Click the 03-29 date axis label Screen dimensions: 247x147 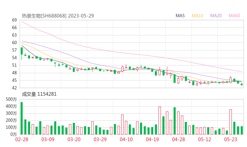tap(100, 139)
